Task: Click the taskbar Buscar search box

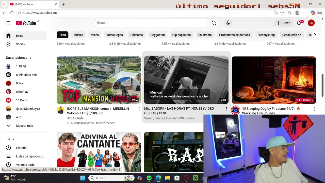Action: [x=111, y=178]
